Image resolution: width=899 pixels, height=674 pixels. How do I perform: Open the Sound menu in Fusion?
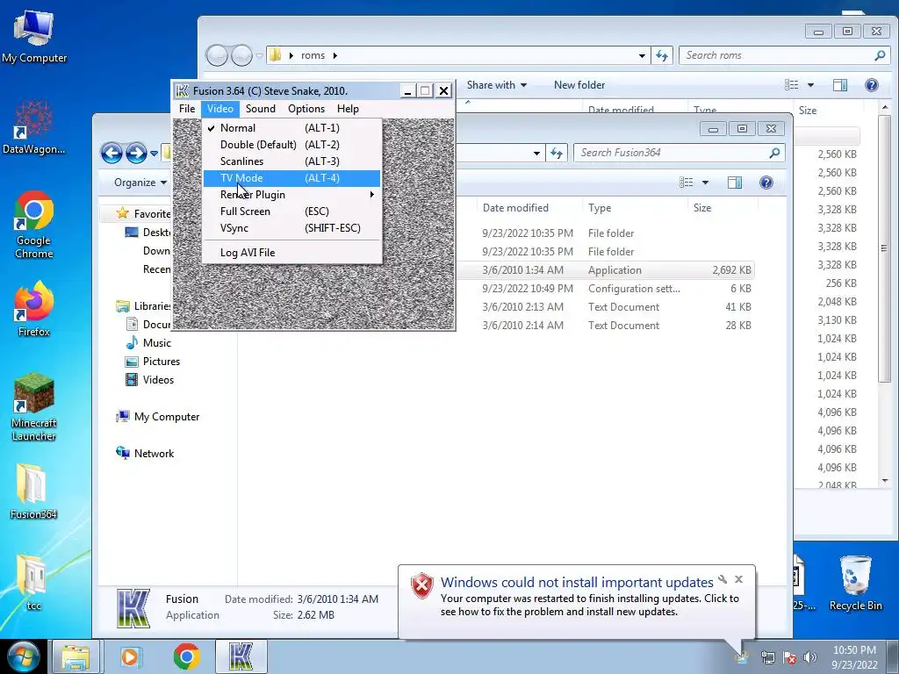(260, 108)
